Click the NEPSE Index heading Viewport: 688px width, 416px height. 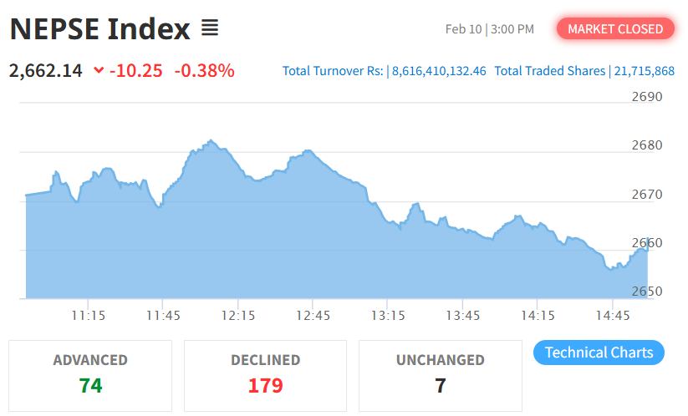click(99, 30)
